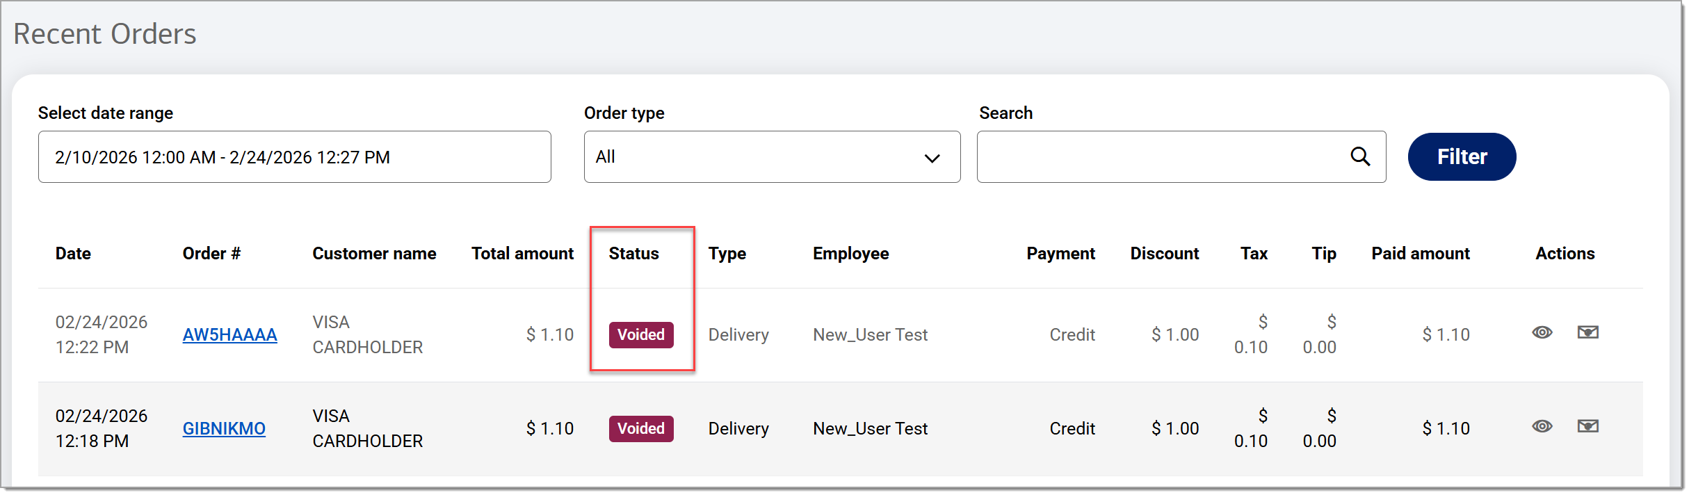Open the Order type dropdown
1689x495 pixels.
[771, 156]
